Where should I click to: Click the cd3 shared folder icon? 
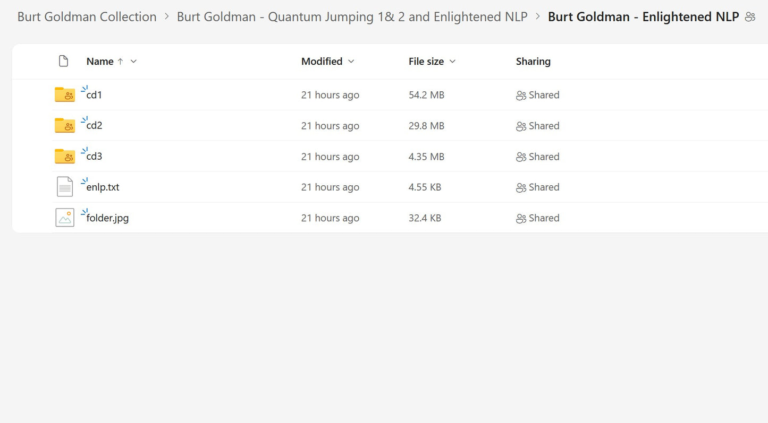pos(65,157)
